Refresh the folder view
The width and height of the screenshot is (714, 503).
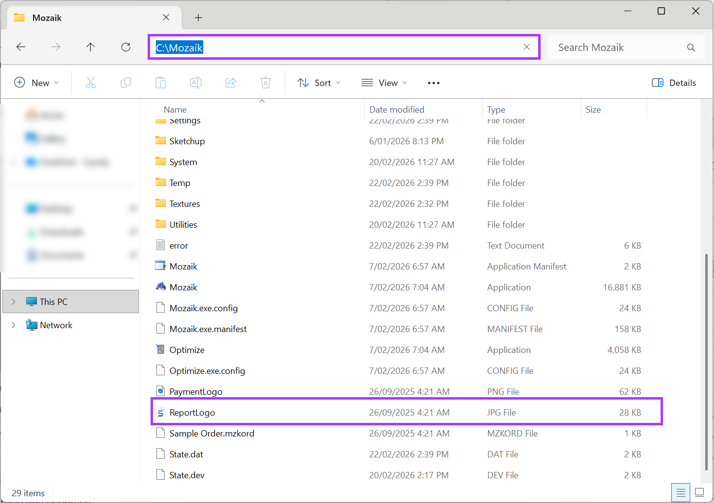coord(125,47)
